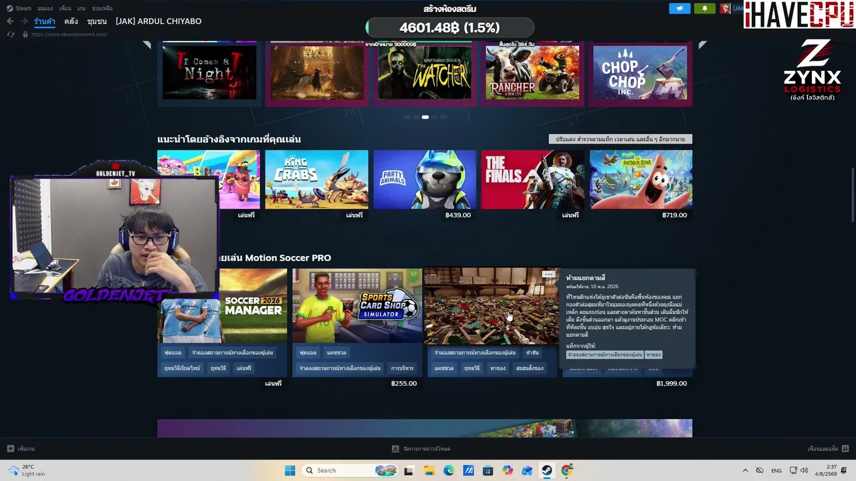
Task: Open the green notifications bell
Action: coord(704,8)
